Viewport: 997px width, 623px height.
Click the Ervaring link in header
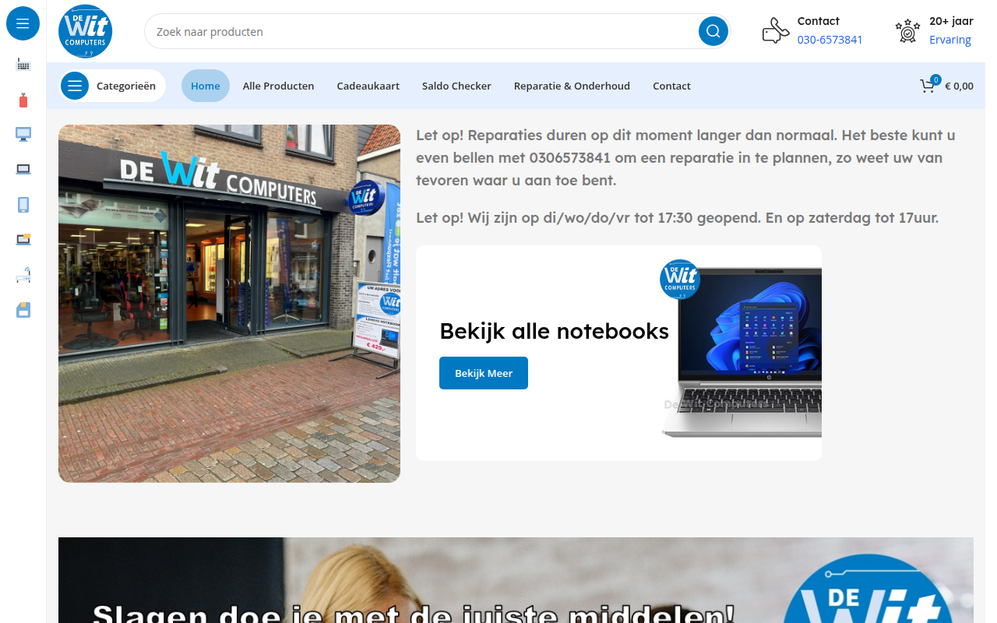coord(950,40)
